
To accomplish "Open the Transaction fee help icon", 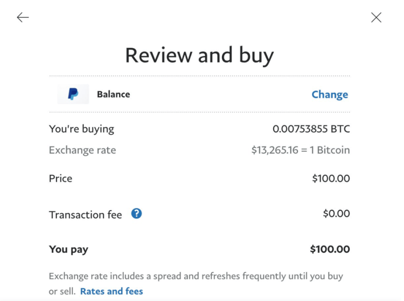I will [x=136, y=213].
